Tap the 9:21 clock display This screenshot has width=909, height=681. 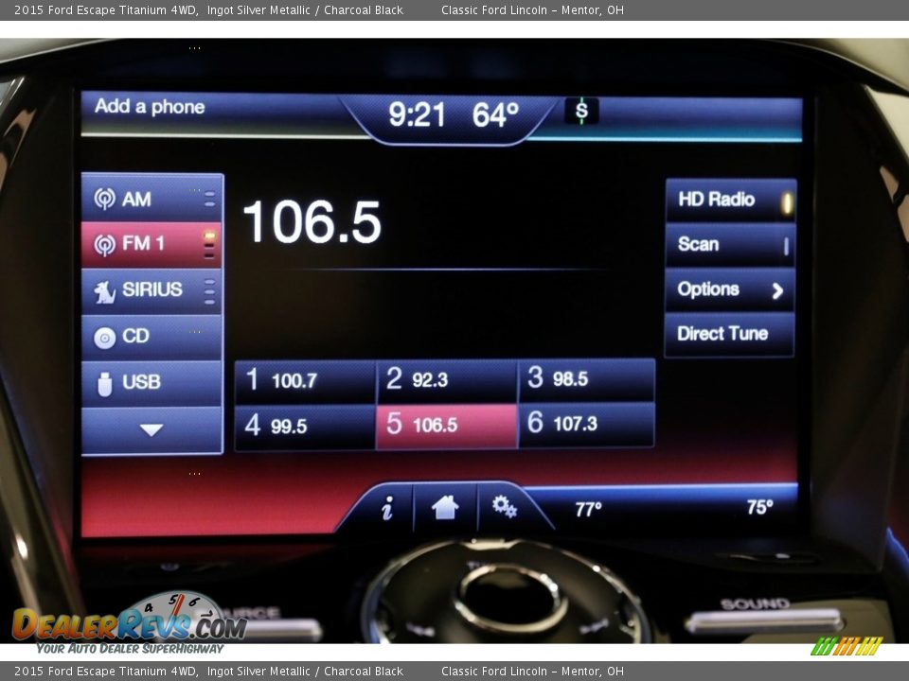point(417,115)
